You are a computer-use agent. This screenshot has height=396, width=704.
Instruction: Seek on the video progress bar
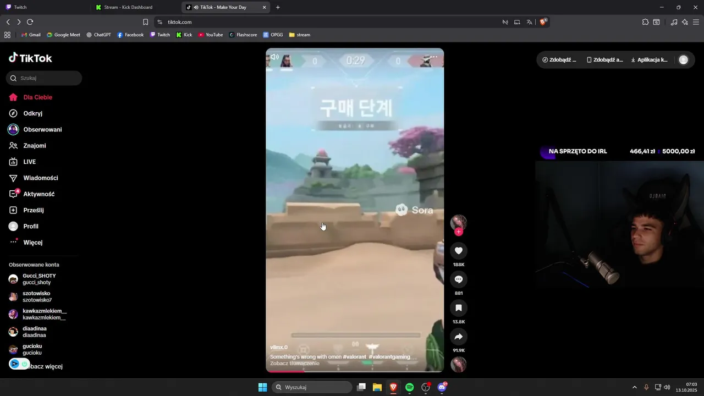click(x=355, y=371)
